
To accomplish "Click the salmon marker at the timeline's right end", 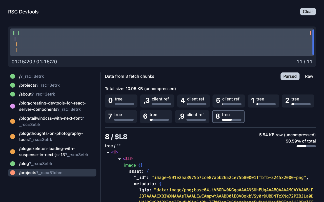I will coord(310,33).
